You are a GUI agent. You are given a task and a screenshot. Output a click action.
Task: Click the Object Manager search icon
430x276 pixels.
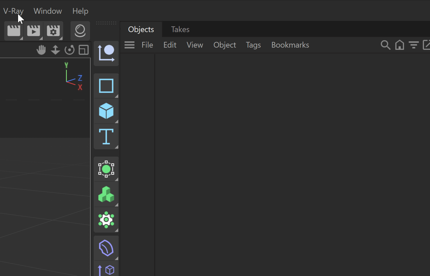[385, 45]
